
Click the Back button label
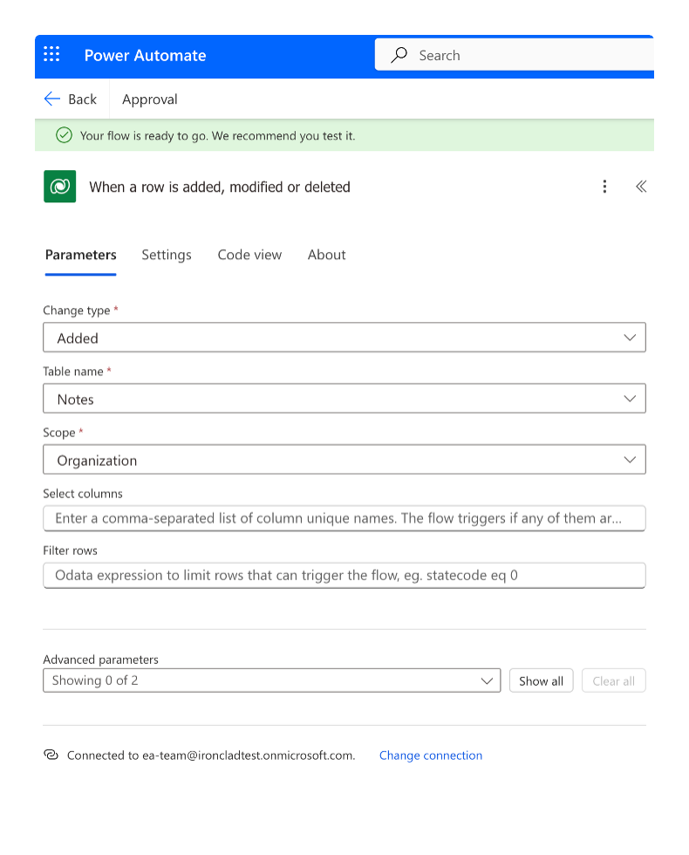click(82, 99)
